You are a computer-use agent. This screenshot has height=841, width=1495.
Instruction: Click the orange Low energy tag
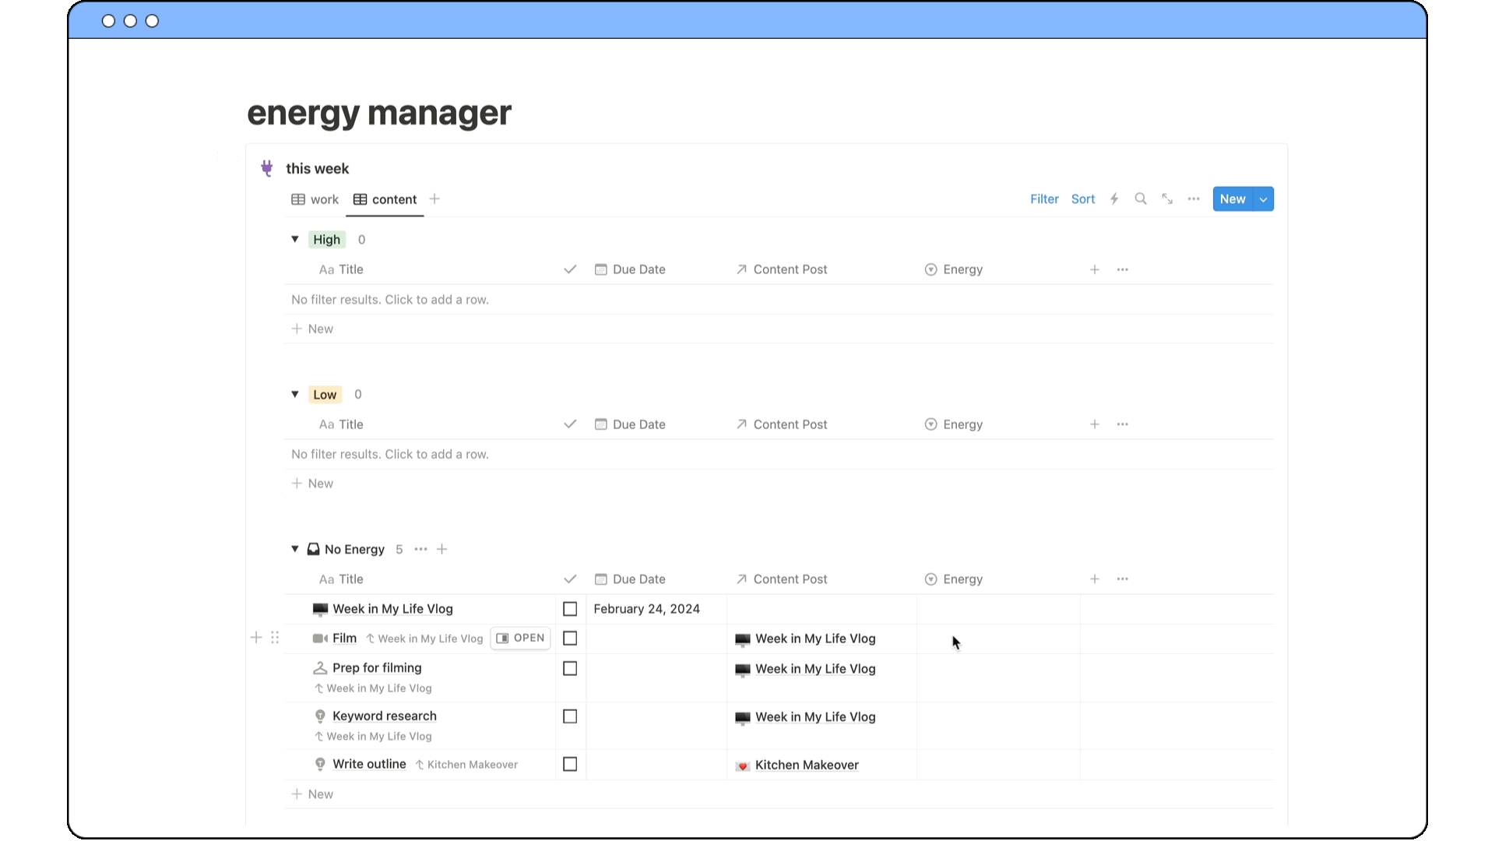(x=325, y=395)
